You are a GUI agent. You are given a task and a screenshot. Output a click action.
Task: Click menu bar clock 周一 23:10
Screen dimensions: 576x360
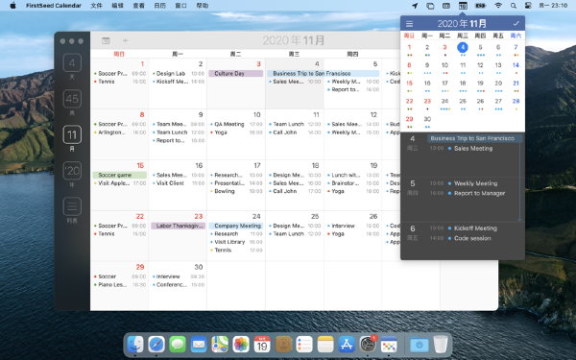coord(553,6)
